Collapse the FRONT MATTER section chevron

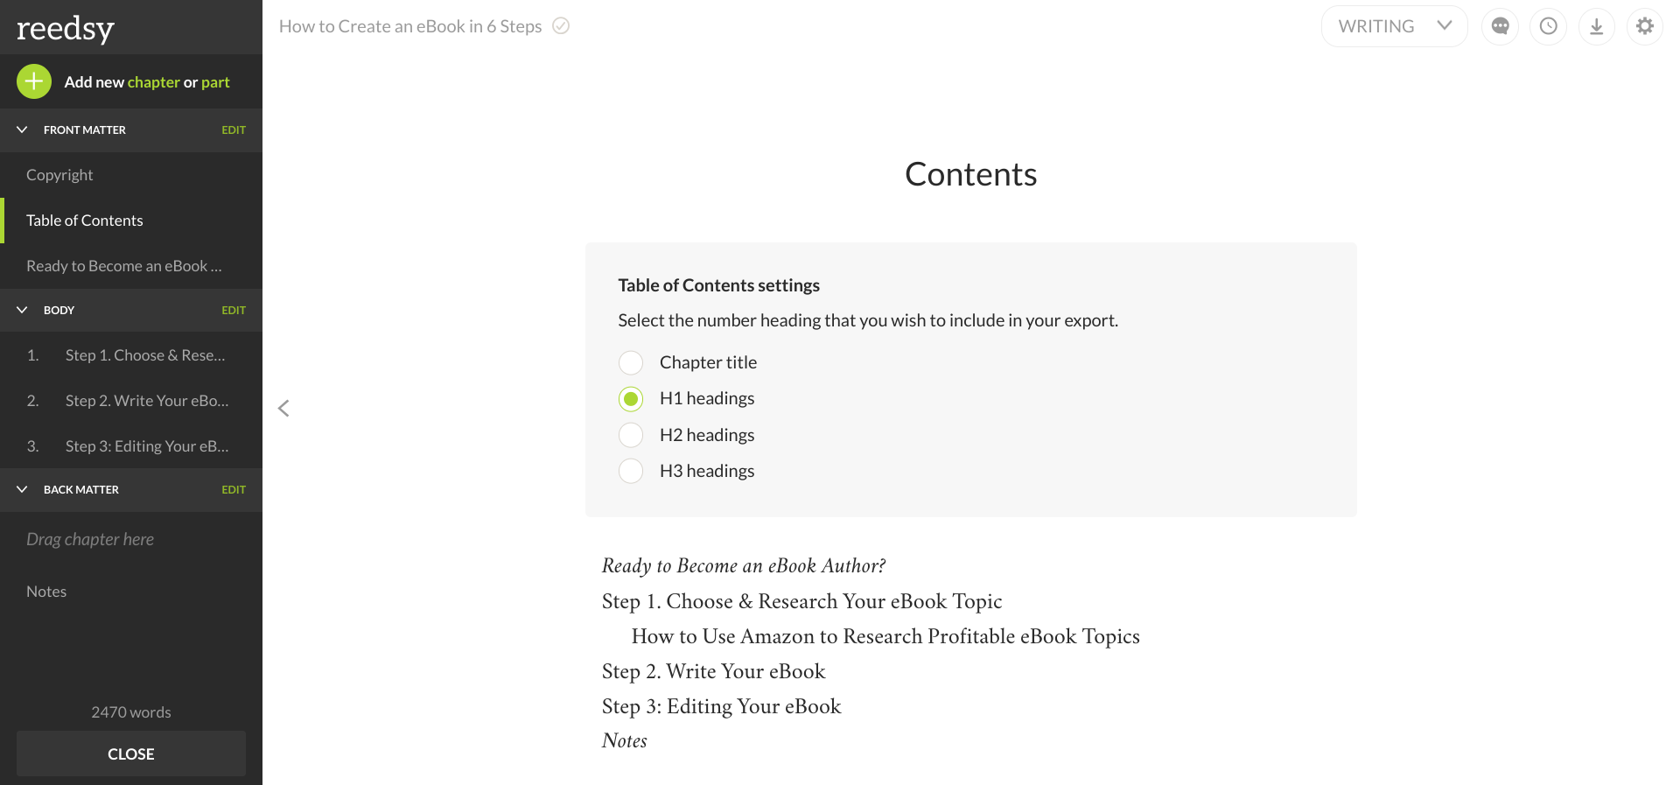pyautogui.click(x=22, y=130)
